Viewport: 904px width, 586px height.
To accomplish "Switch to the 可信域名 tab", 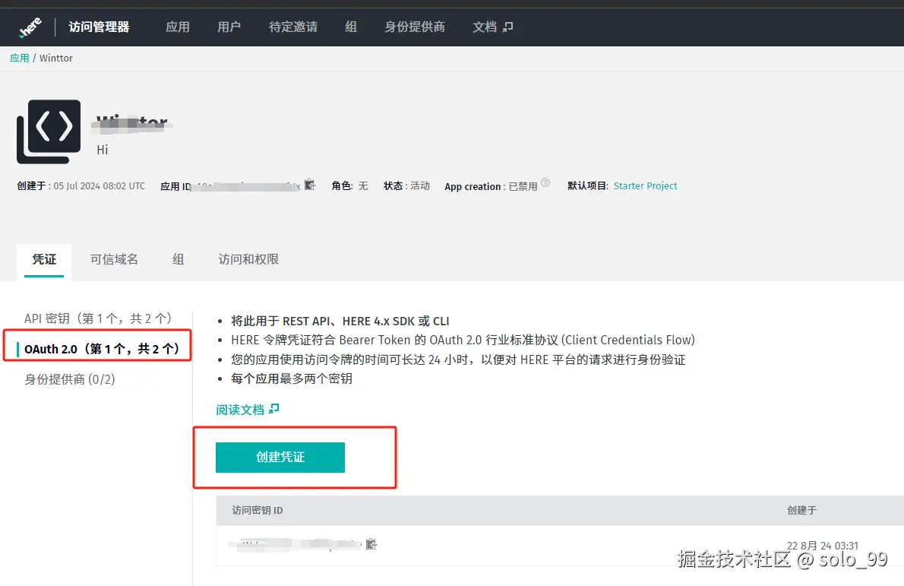I will pyautogui.click(x=114, y=259).
